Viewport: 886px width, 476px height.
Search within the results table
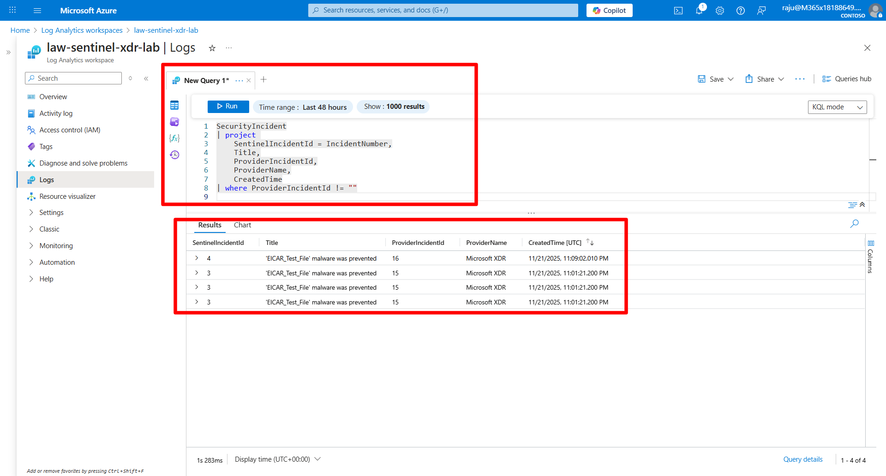click(855, 224)
